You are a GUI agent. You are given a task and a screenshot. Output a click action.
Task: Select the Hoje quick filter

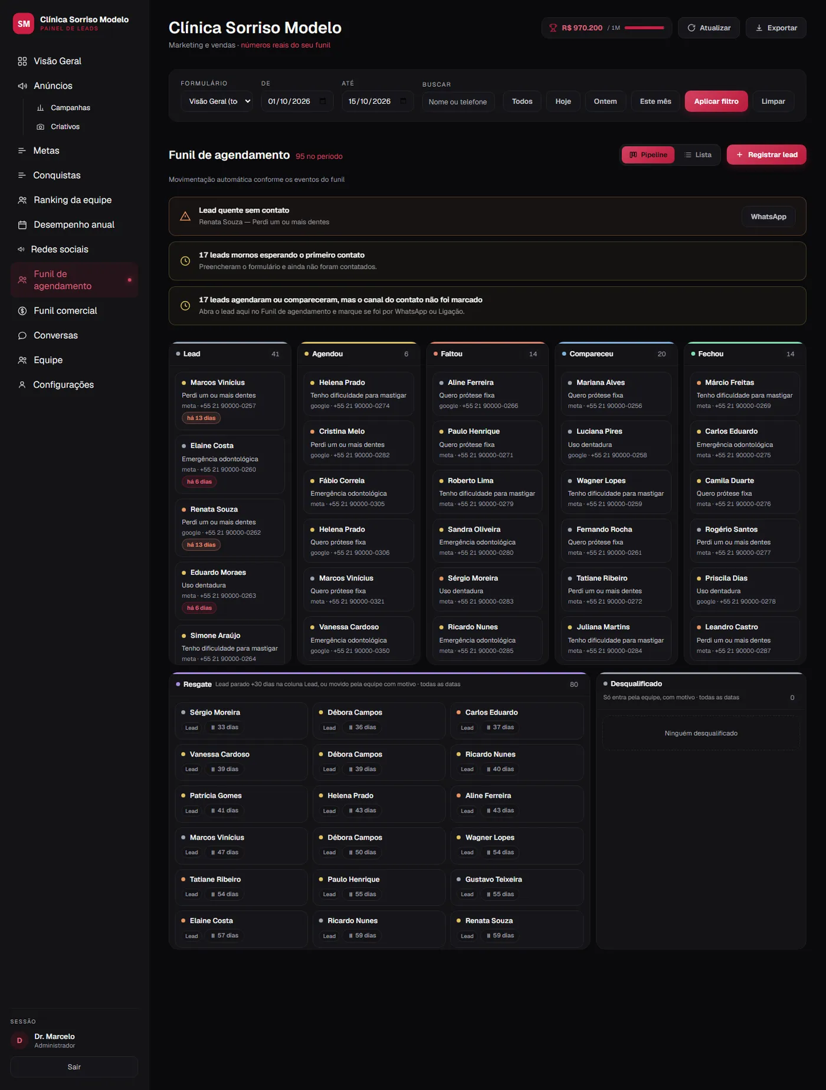coord(563,102)
